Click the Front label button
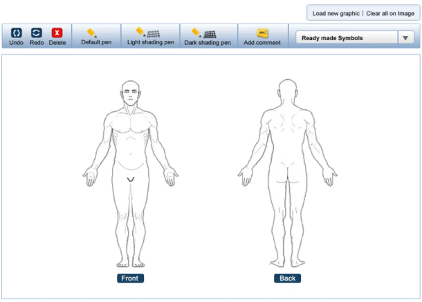Screen dimensions: 422x302 click(x=130, y=279)
